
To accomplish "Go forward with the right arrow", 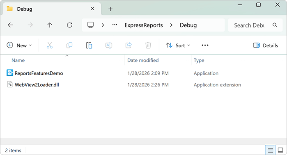I will tap(30, 25).
